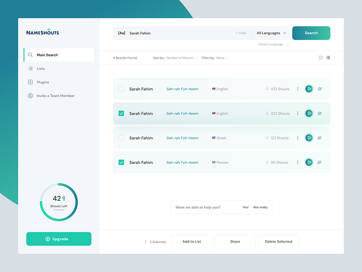Uncheck the Persian row checkbox
Screen dimensions: 362x272
click(x=121, y=163)
